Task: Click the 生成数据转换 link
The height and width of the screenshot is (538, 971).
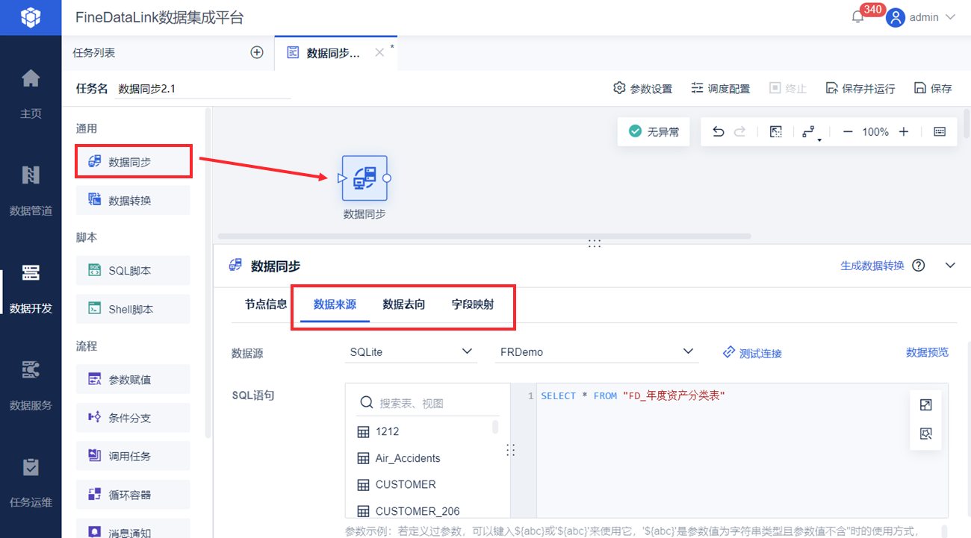Action: (872, 266)
